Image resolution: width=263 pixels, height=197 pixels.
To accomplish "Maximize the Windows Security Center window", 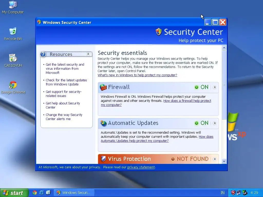I will tap(215, 22).
